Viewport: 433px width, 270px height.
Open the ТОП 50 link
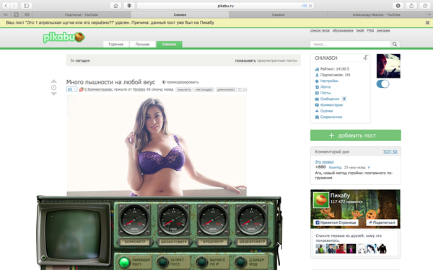390,151
